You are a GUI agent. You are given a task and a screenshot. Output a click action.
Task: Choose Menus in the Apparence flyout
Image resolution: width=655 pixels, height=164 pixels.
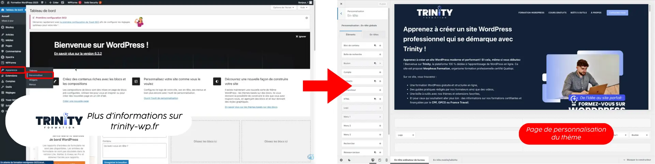click(32, 84)
